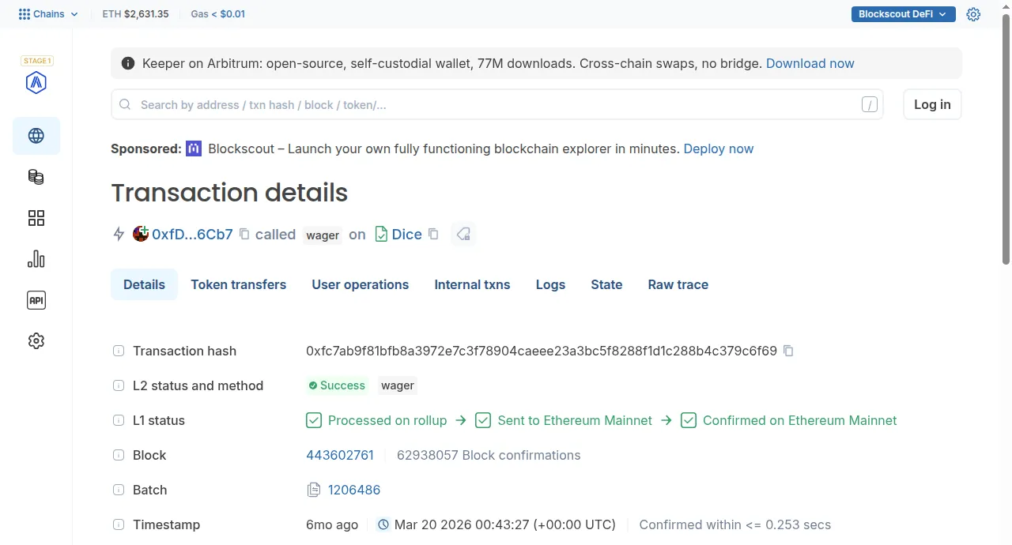Copy the sender address 0xfD...6Cb7

pos(244,234)
